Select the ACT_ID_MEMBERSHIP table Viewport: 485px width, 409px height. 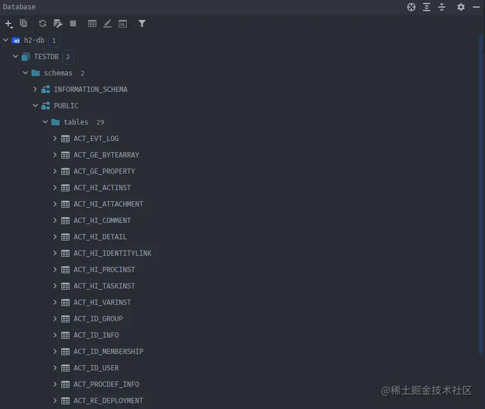(109, 352)
